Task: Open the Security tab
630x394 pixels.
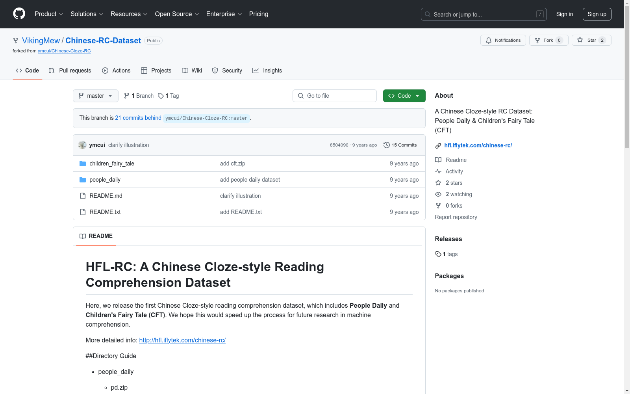Action: (x=227, y=71)
